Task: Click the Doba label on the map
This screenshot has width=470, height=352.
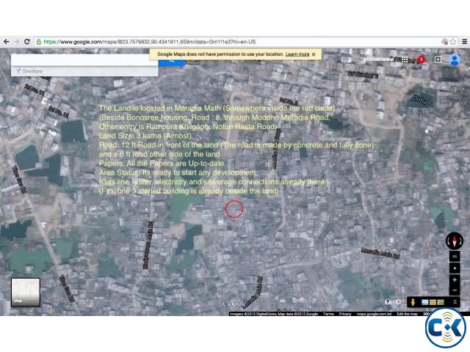Action: (419, 100)
